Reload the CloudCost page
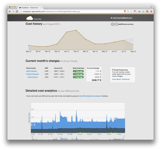 click(17, 12)
